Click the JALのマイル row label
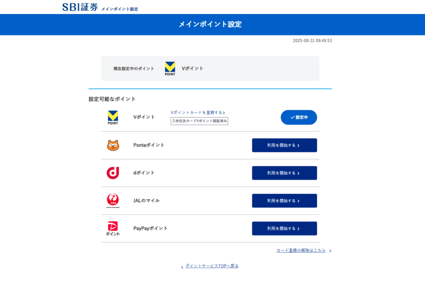This screenshot has width=425, height=283. click(147, 201)
